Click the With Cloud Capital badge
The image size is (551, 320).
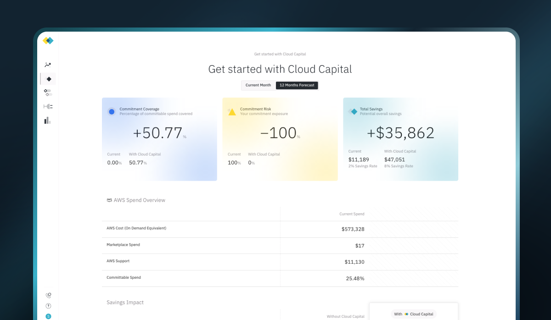[x=414, y=314]
